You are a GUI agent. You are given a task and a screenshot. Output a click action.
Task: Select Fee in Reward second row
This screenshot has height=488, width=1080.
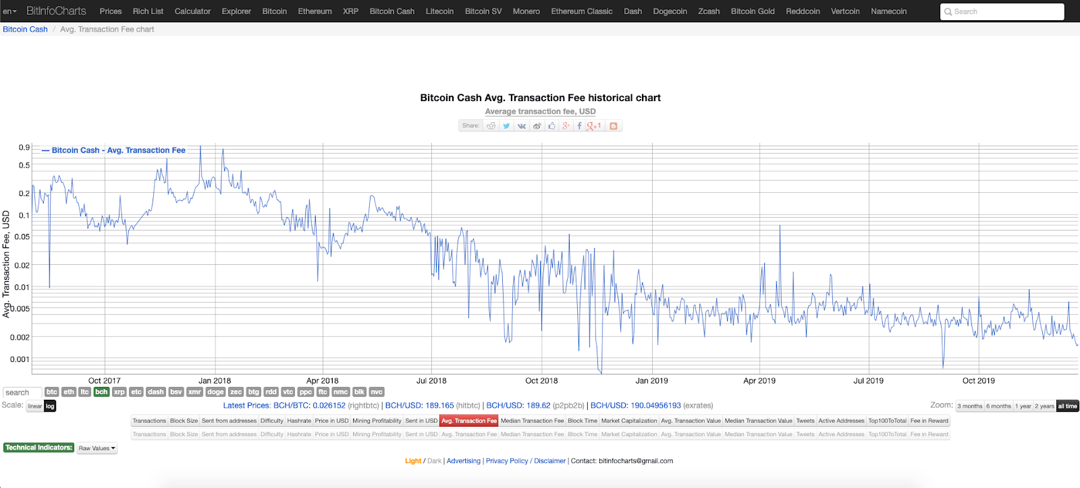pyautogui.click(x=929, y=435)
